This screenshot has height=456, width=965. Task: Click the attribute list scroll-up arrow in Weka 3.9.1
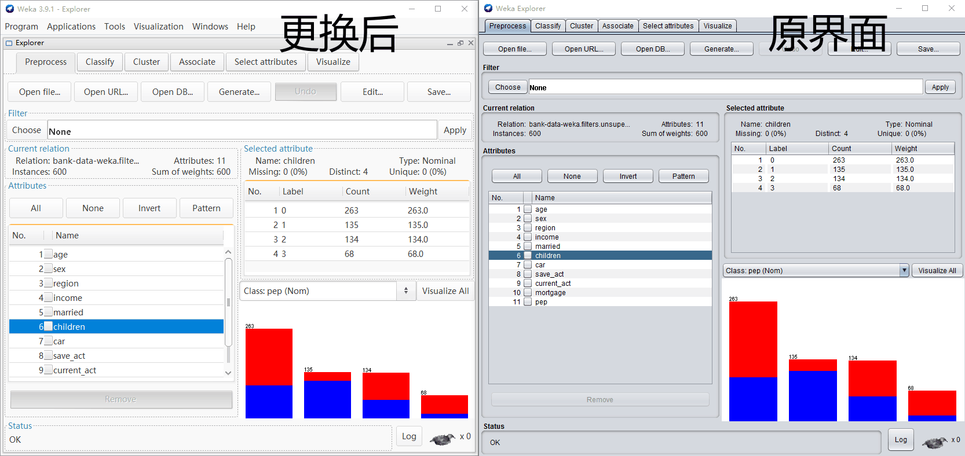(x=228, y=252)
